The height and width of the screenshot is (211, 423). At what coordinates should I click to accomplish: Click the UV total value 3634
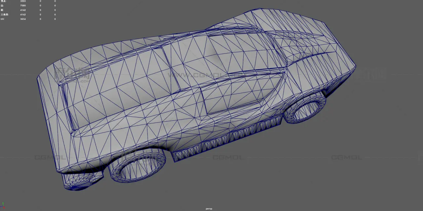click(x=23, y=19)
